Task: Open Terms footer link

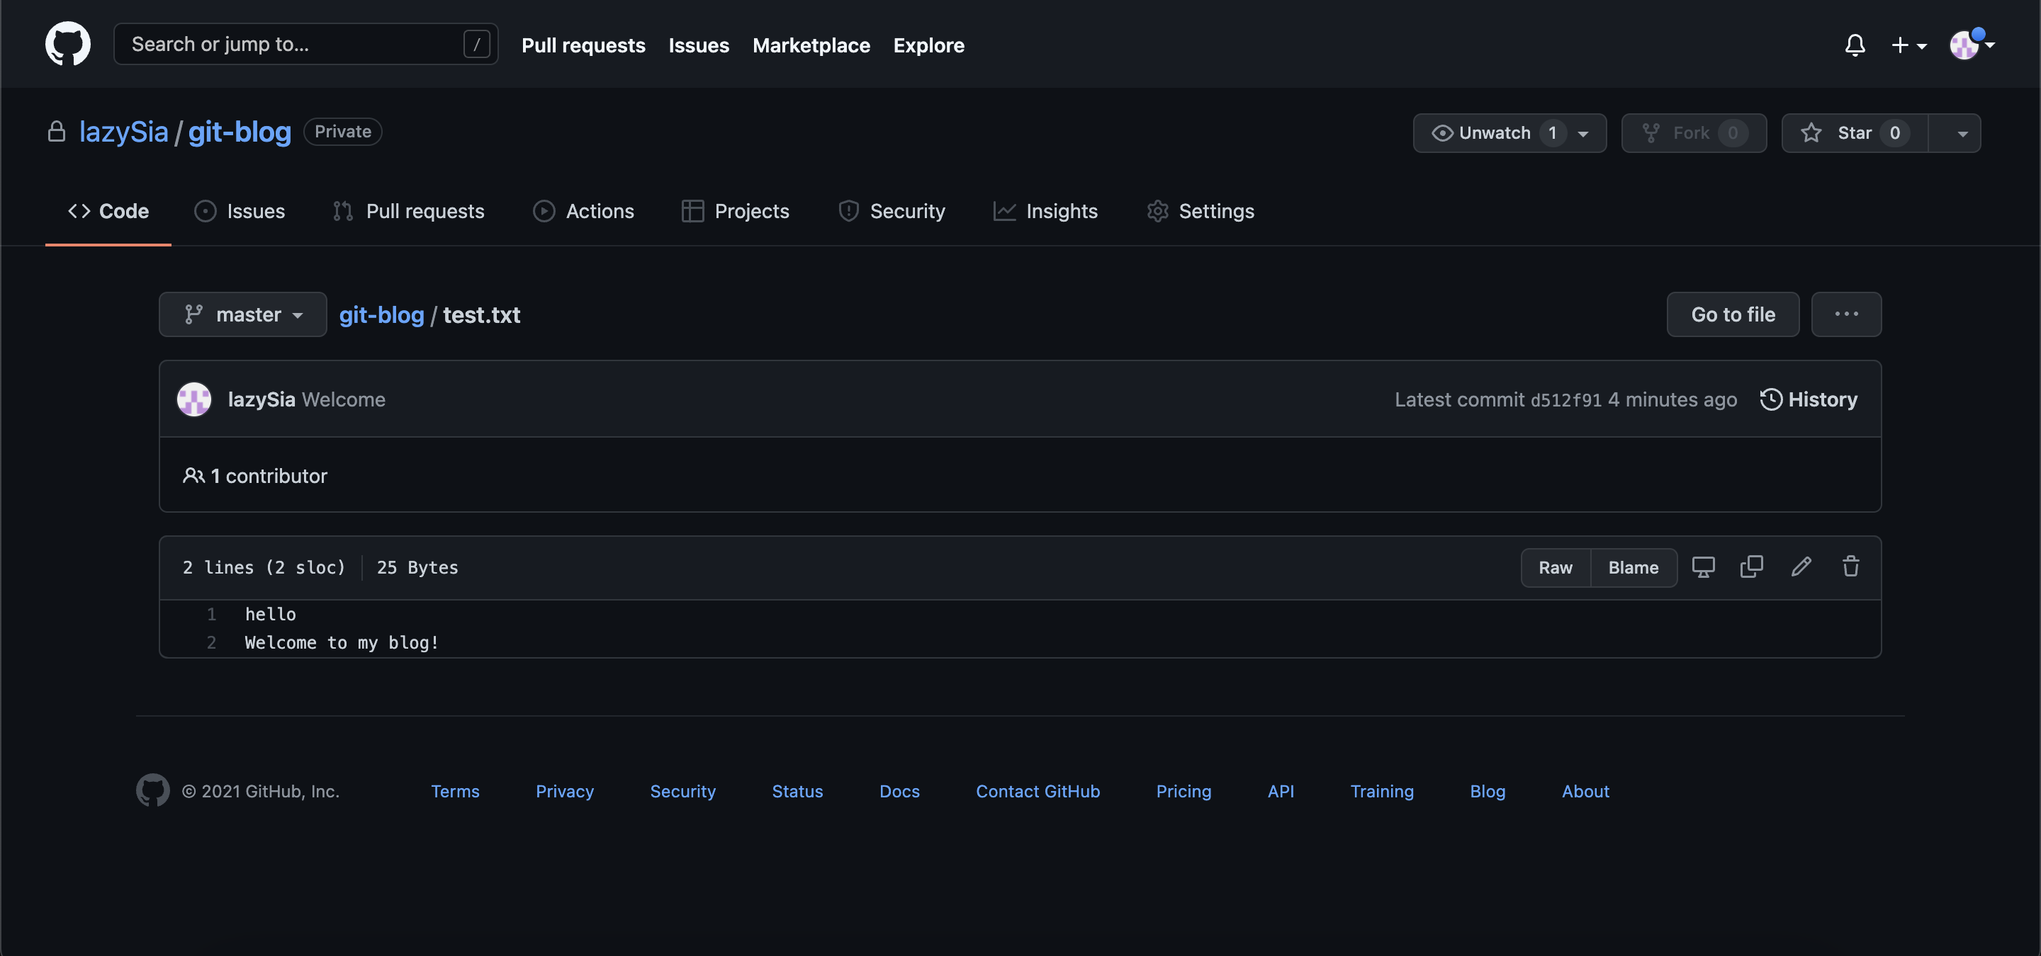Action: [455, 792]
